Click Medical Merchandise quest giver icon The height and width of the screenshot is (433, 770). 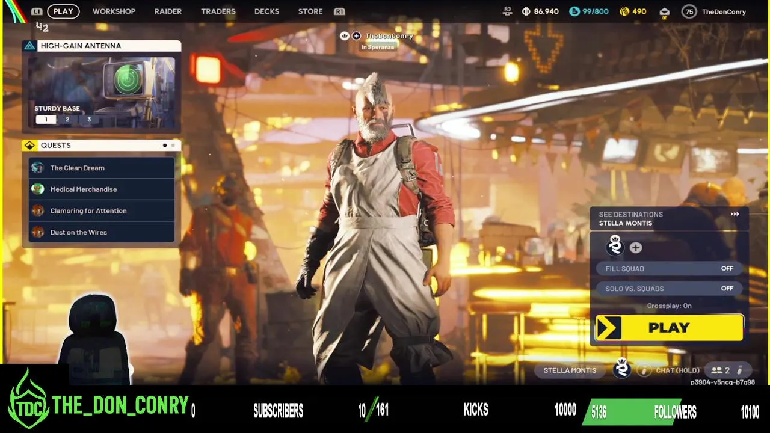click(38, 189)
